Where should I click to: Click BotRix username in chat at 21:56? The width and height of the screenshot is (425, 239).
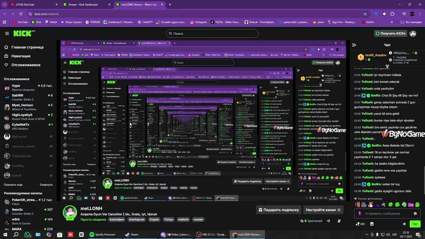coord(376,95)
